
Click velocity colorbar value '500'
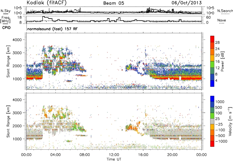219,107
